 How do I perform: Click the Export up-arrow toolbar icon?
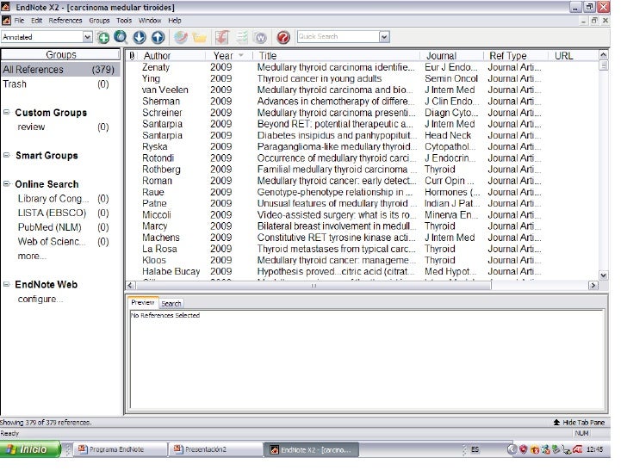[158, 37]
